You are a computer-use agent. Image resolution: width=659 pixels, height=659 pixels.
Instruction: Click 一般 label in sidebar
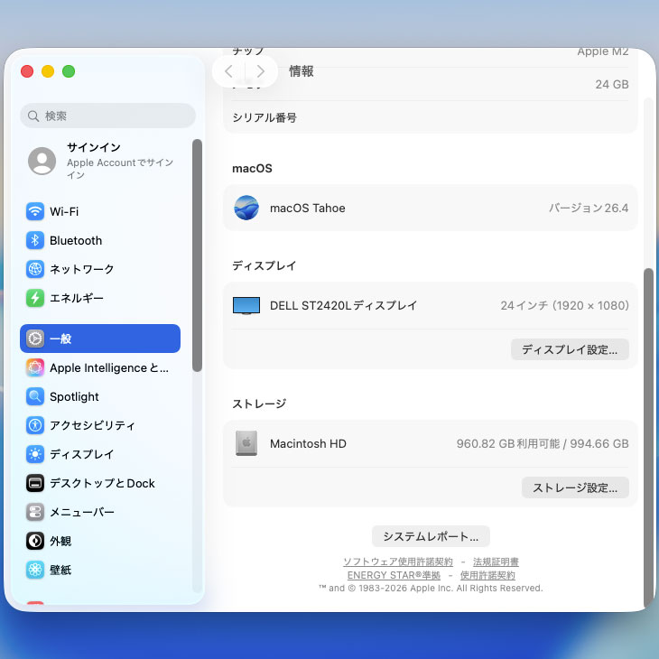pyautogui.click(x=60, y=339)
